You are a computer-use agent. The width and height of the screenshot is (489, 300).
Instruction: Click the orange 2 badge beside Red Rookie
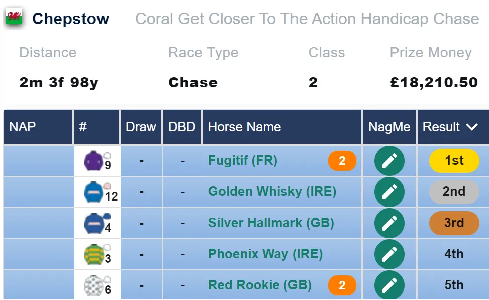[342, 285]
